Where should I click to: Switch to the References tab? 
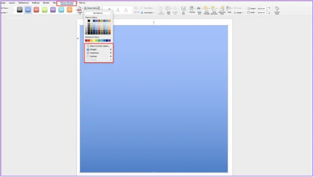[24, 3]
